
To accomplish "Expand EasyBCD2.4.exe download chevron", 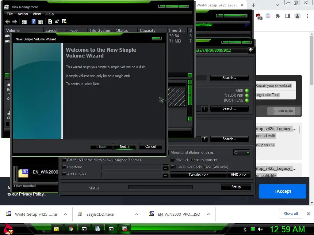I will [x=137, y=214].
